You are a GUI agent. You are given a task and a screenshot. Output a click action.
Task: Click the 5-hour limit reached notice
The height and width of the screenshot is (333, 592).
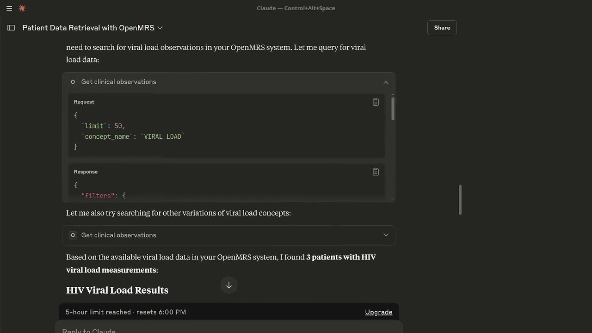point(126,312)
